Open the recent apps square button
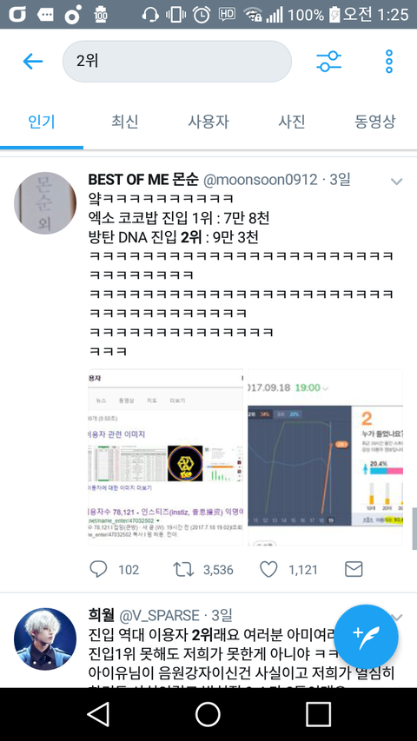 (x=318, y=713)
